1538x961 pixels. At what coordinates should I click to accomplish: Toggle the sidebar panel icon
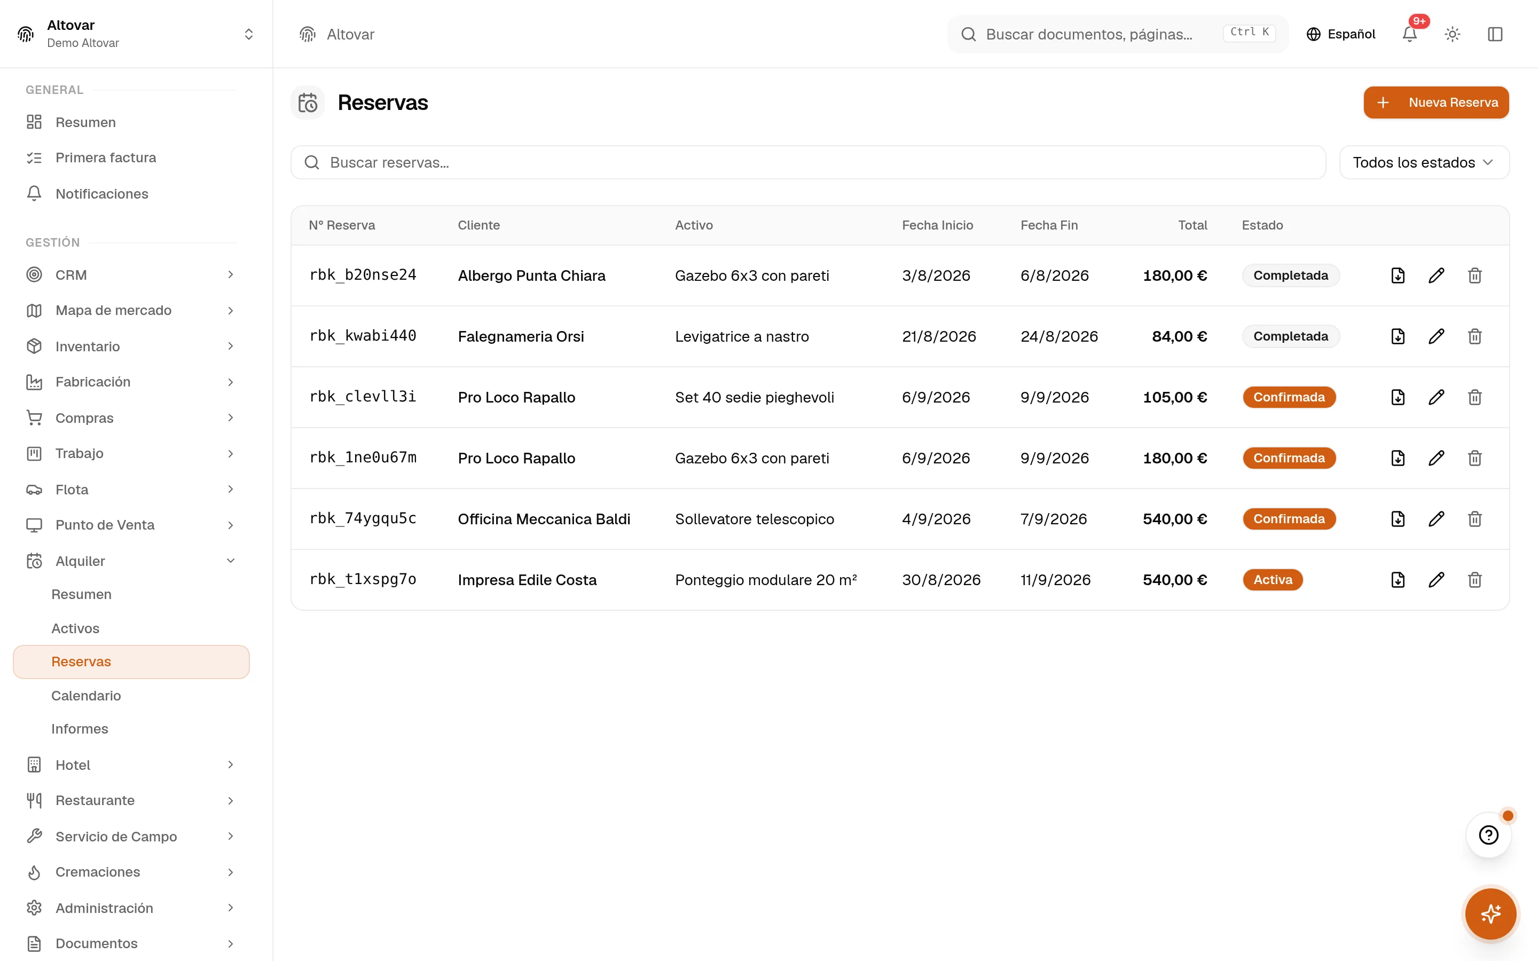(1495, 34)
